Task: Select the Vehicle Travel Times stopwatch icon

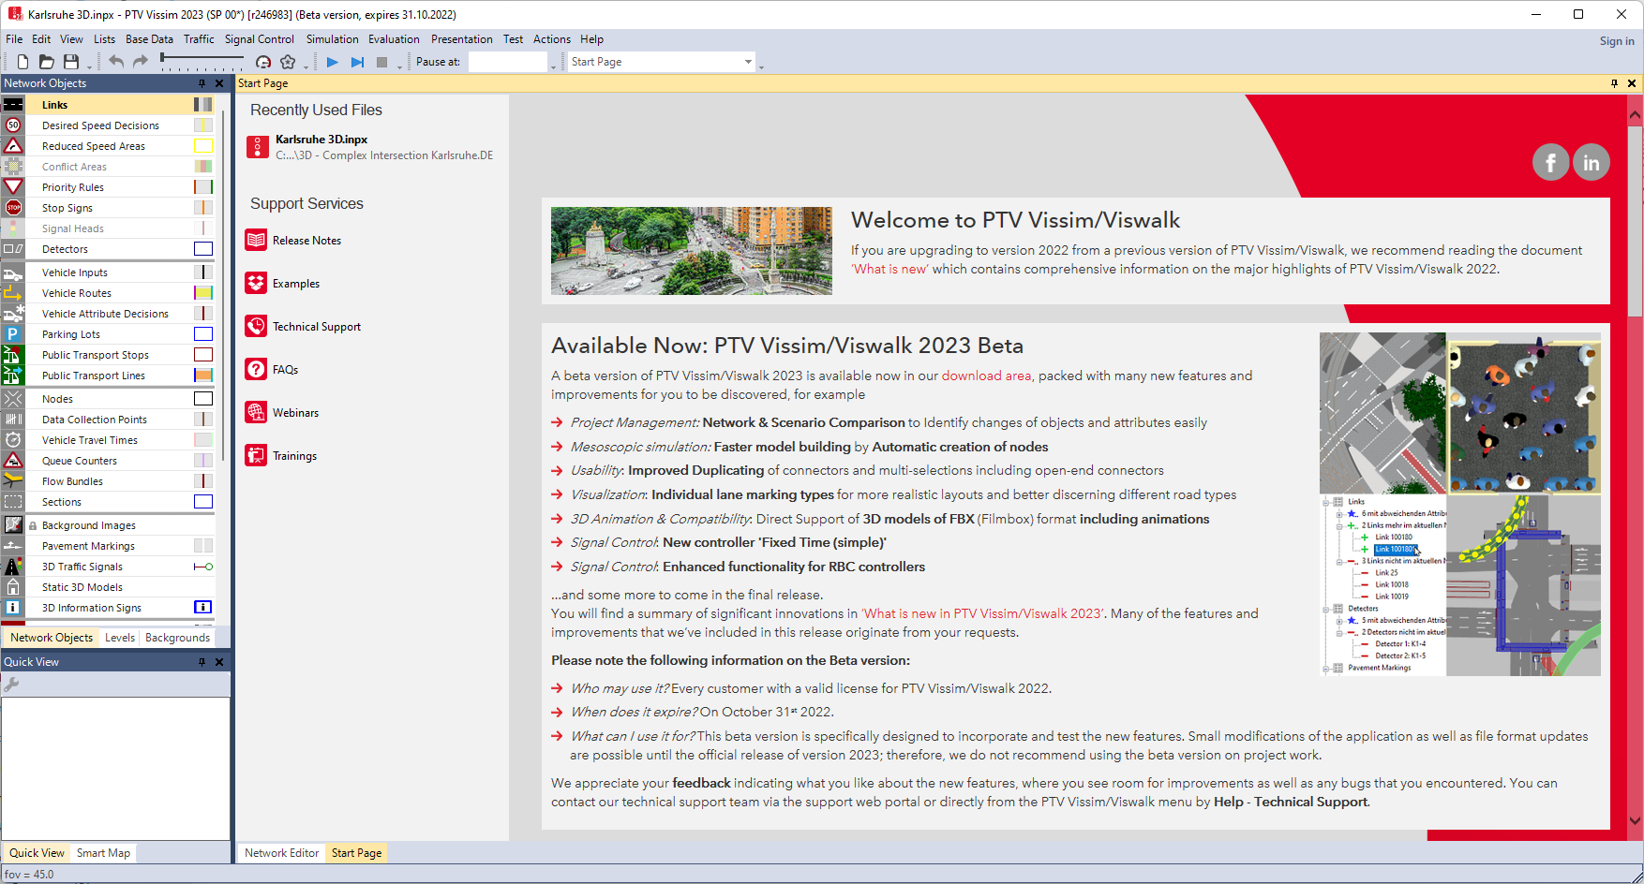Action: [13, 440]
